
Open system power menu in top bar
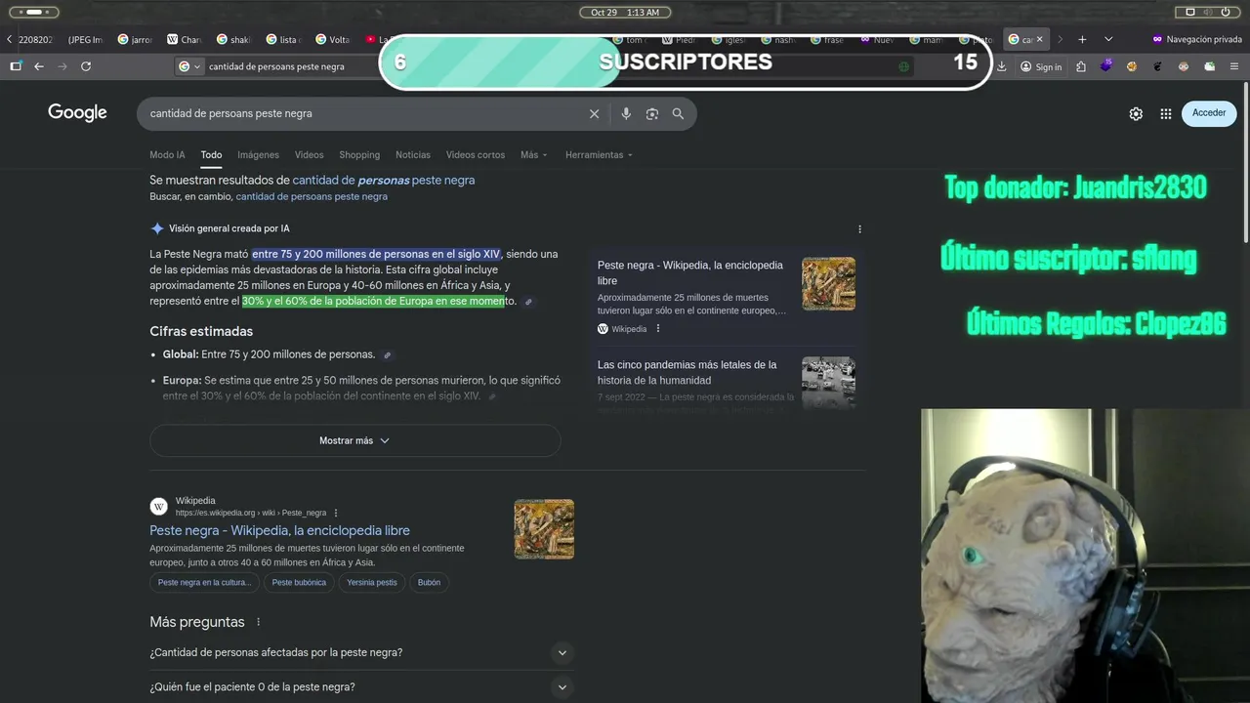1227,12
